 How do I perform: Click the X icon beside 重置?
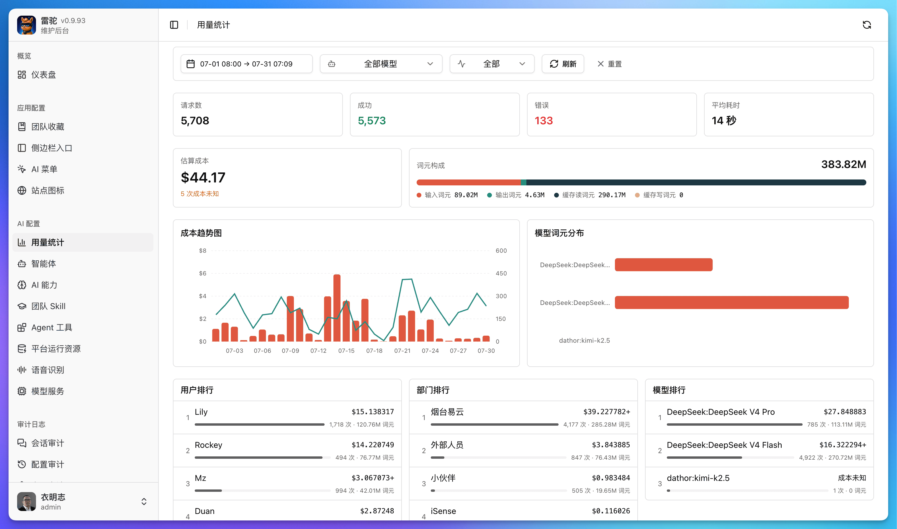pos(601,64)
